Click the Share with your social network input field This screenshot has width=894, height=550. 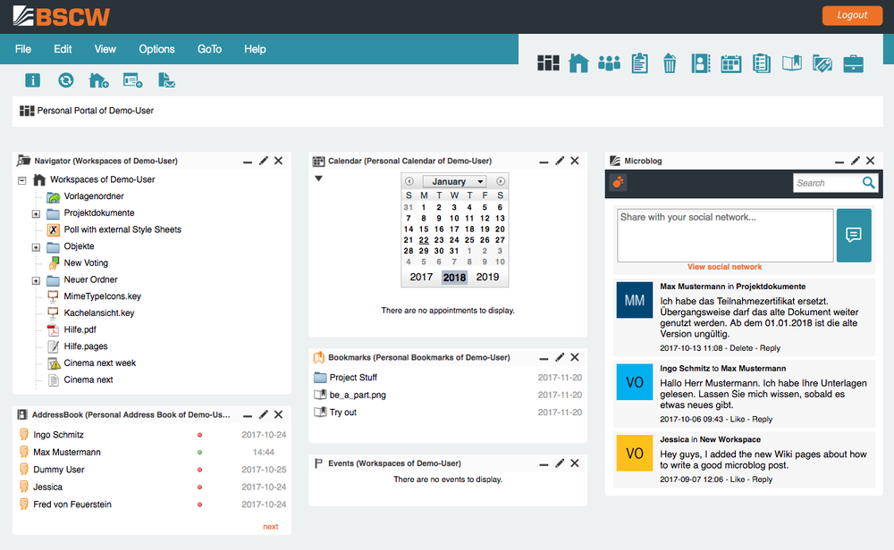(724, 234)
